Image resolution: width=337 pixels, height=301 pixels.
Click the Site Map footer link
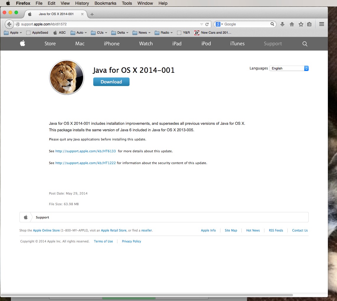[231, 230]
